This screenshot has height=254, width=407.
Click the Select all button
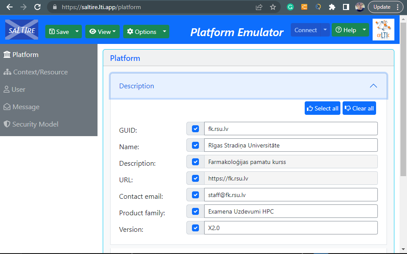(x=323, y=108)
